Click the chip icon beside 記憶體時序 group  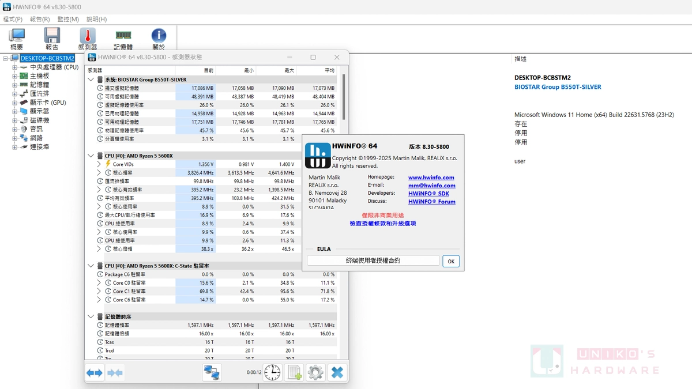coord(100,316)
